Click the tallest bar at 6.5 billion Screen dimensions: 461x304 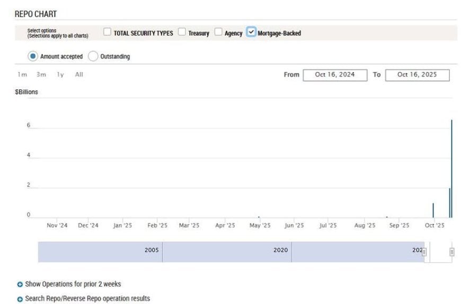tap(452, 169)
